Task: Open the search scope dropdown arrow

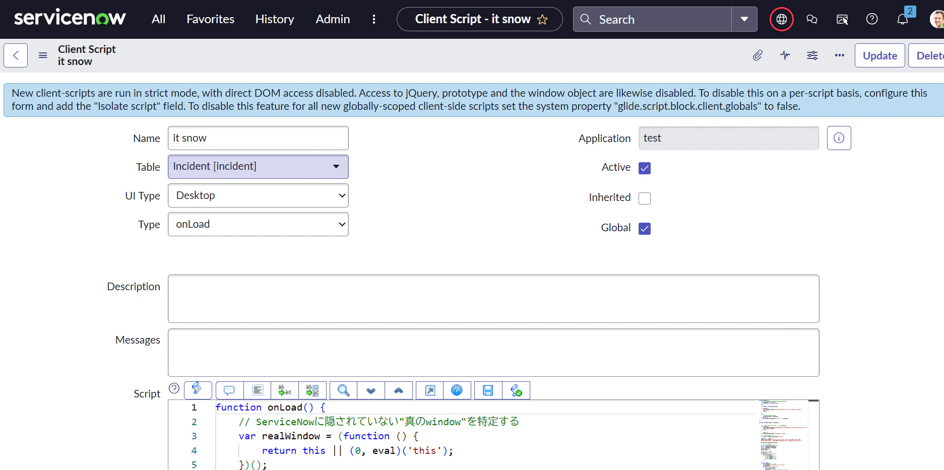Action: (744, 19)
